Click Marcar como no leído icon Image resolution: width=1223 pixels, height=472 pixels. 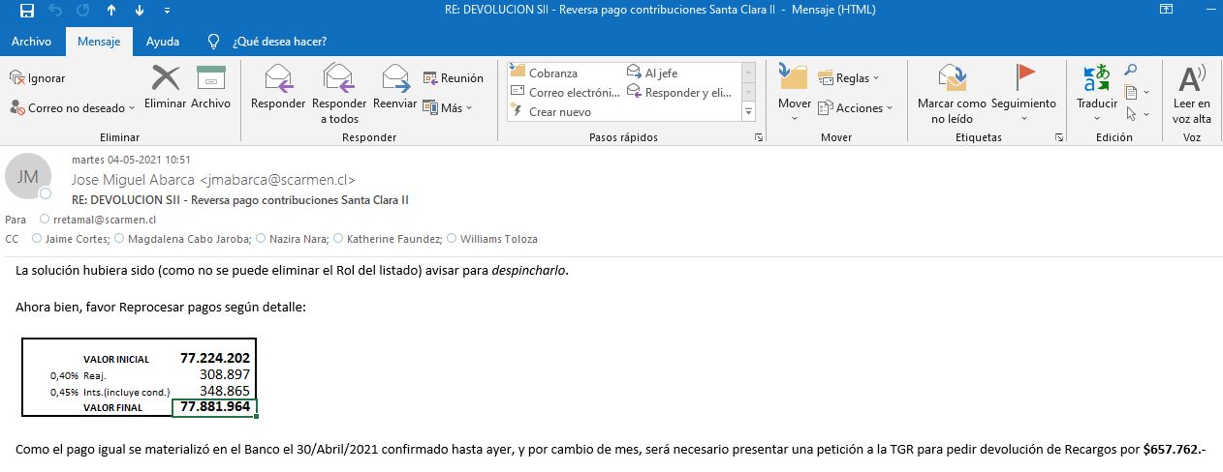tap(952, 79)
